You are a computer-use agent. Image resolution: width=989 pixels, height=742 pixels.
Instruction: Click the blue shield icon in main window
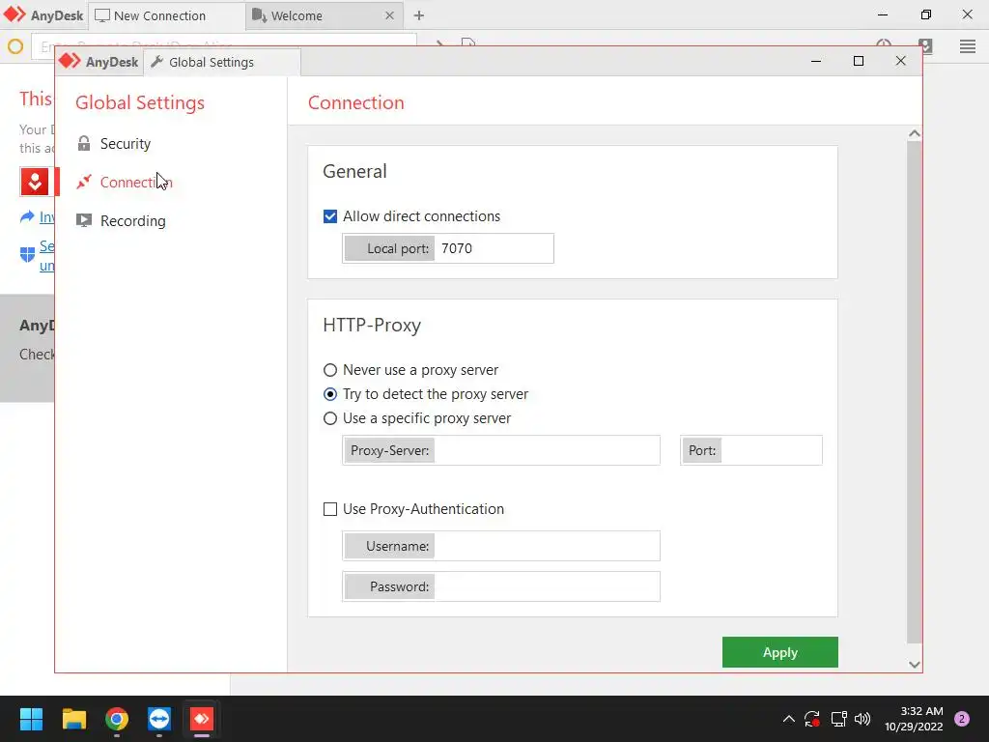click(x=27, y=255)
